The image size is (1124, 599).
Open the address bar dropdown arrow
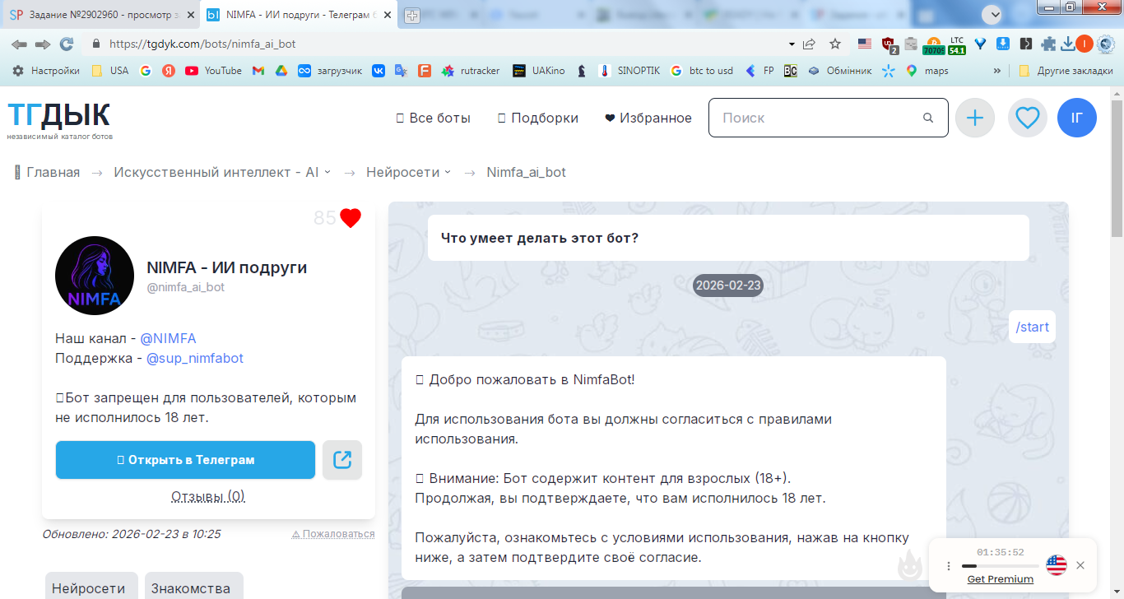[x=792, y=44]
